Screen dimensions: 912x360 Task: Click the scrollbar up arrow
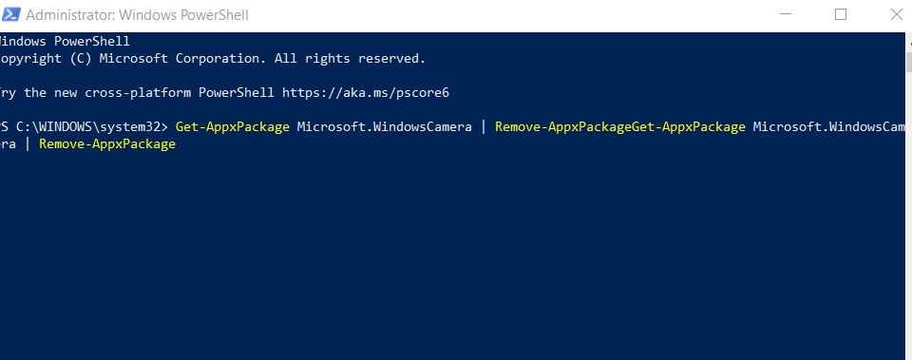pos(908,42)
